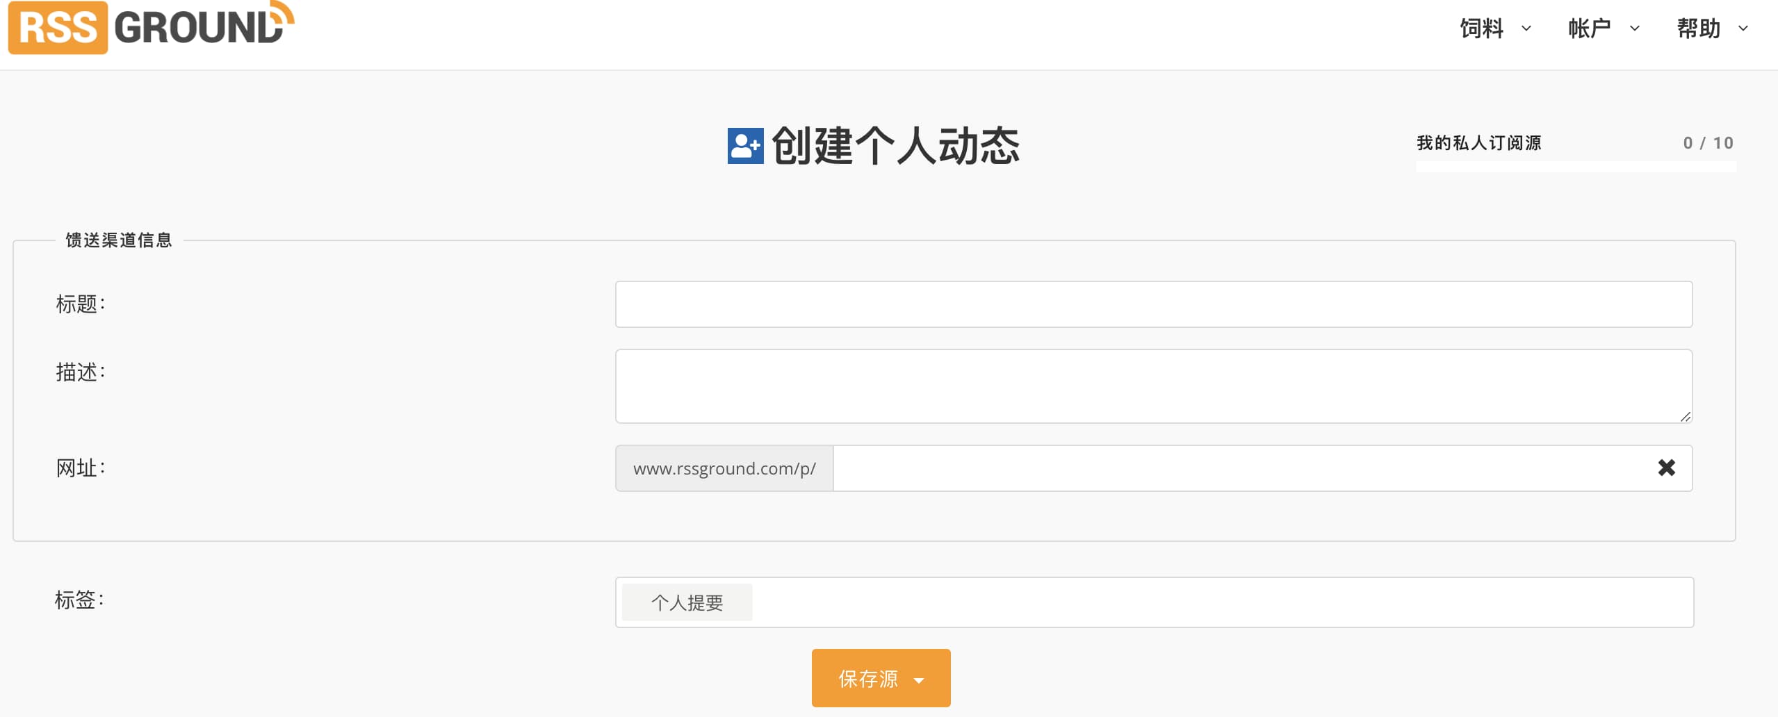Click the 我的私人订阅源 label

(1478, 143)
